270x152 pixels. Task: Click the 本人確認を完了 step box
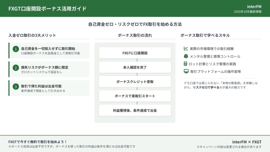point(135,67)
